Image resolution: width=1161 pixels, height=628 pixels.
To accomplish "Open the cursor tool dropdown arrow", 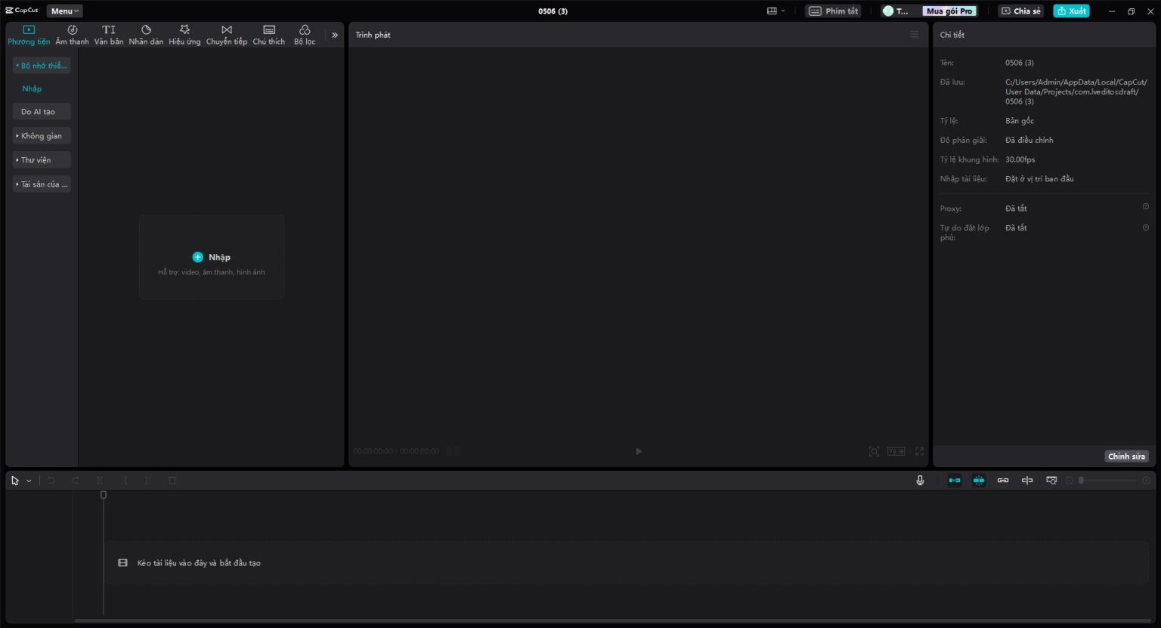I will [x=29, y=480].
